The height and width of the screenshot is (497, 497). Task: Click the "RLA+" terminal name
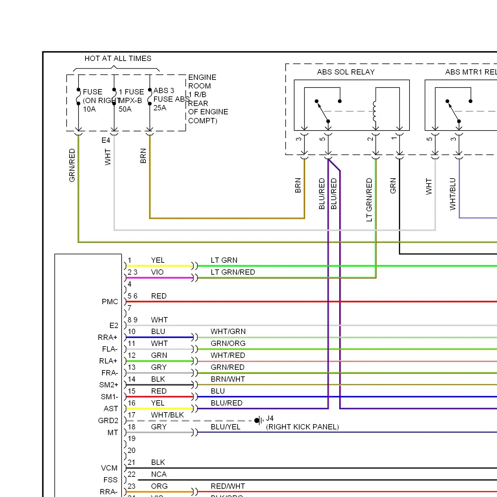click(x=108, y=361)
